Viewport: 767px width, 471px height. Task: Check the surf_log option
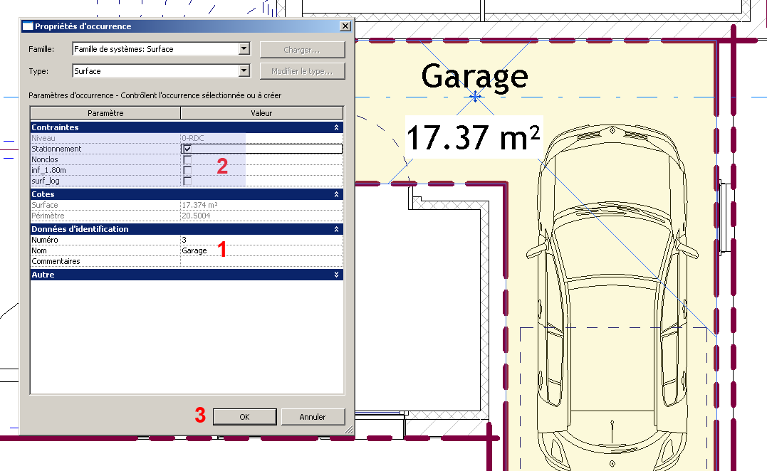(187, 181)
